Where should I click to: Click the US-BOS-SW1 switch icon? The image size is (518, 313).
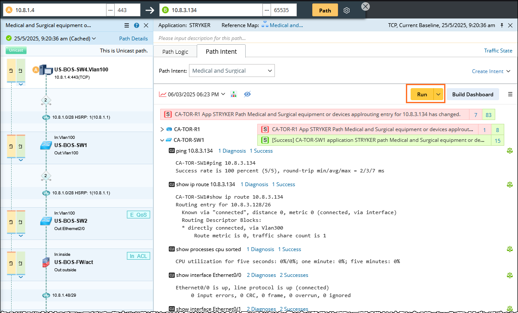tap(46, 145)
